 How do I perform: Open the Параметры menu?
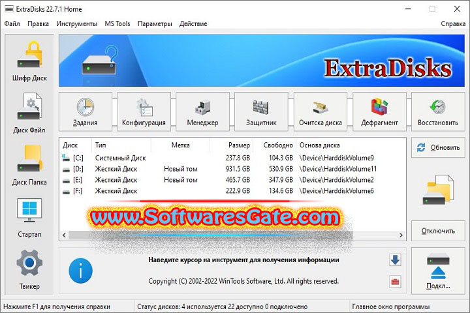pos(155,23)
